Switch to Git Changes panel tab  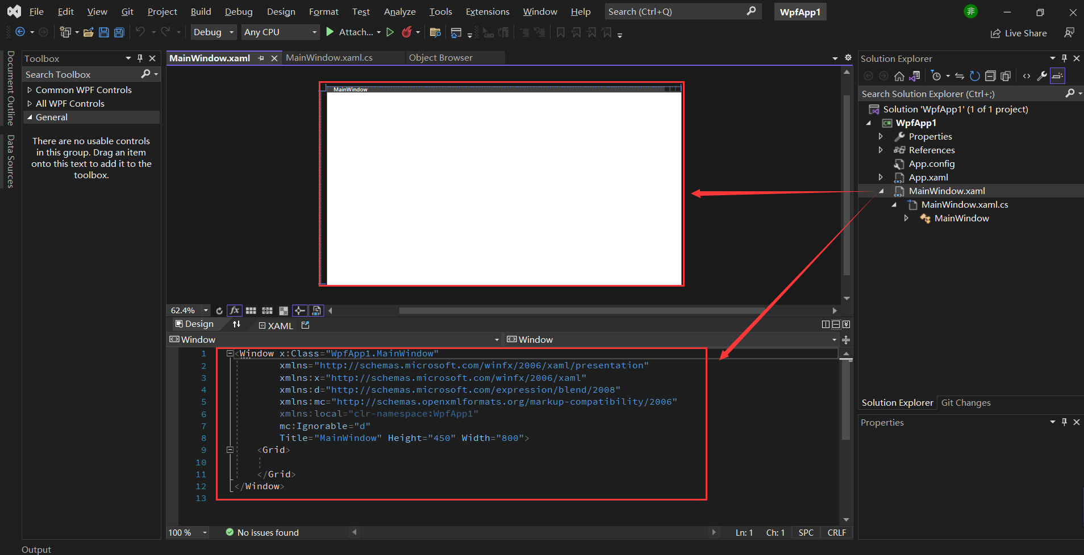[965, 402]
